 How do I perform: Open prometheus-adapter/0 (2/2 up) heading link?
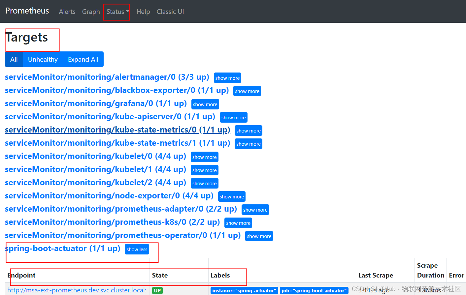pos(121,209)
